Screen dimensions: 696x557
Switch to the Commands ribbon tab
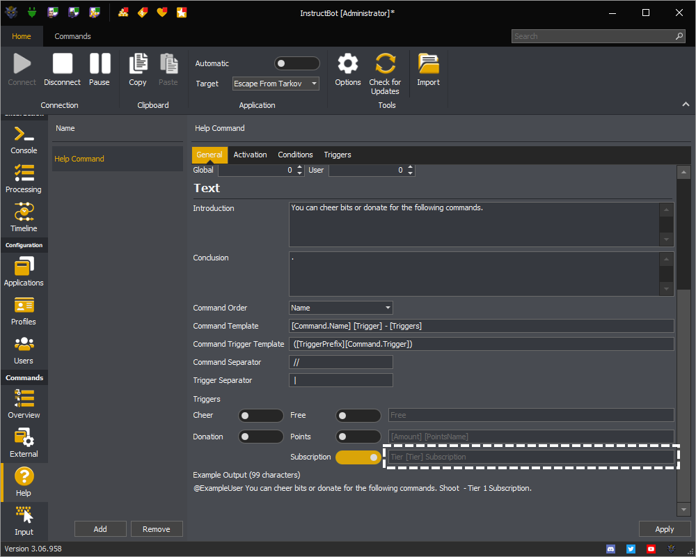coord(73,36)
